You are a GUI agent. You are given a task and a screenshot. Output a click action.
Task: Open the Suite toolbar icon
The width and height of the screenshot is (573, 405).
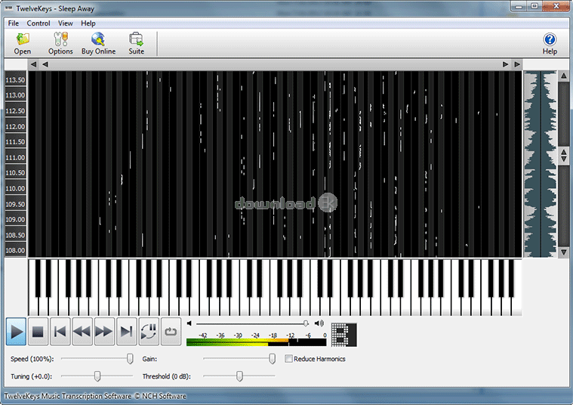click(136, 43)
